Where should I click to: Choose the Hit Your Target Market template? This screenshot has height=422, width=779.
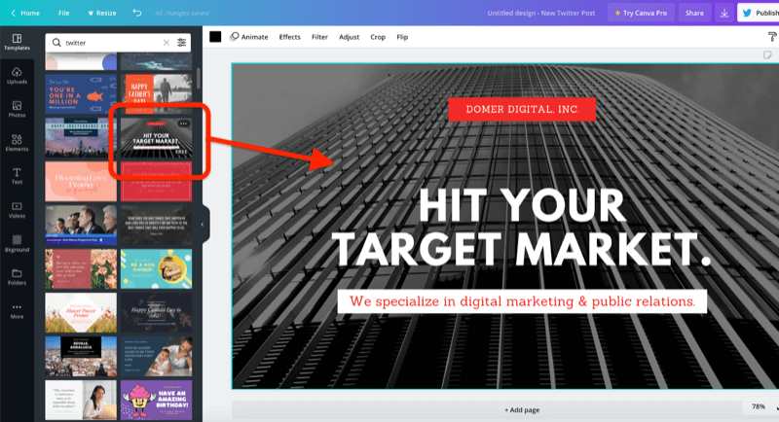pos(156,138)
